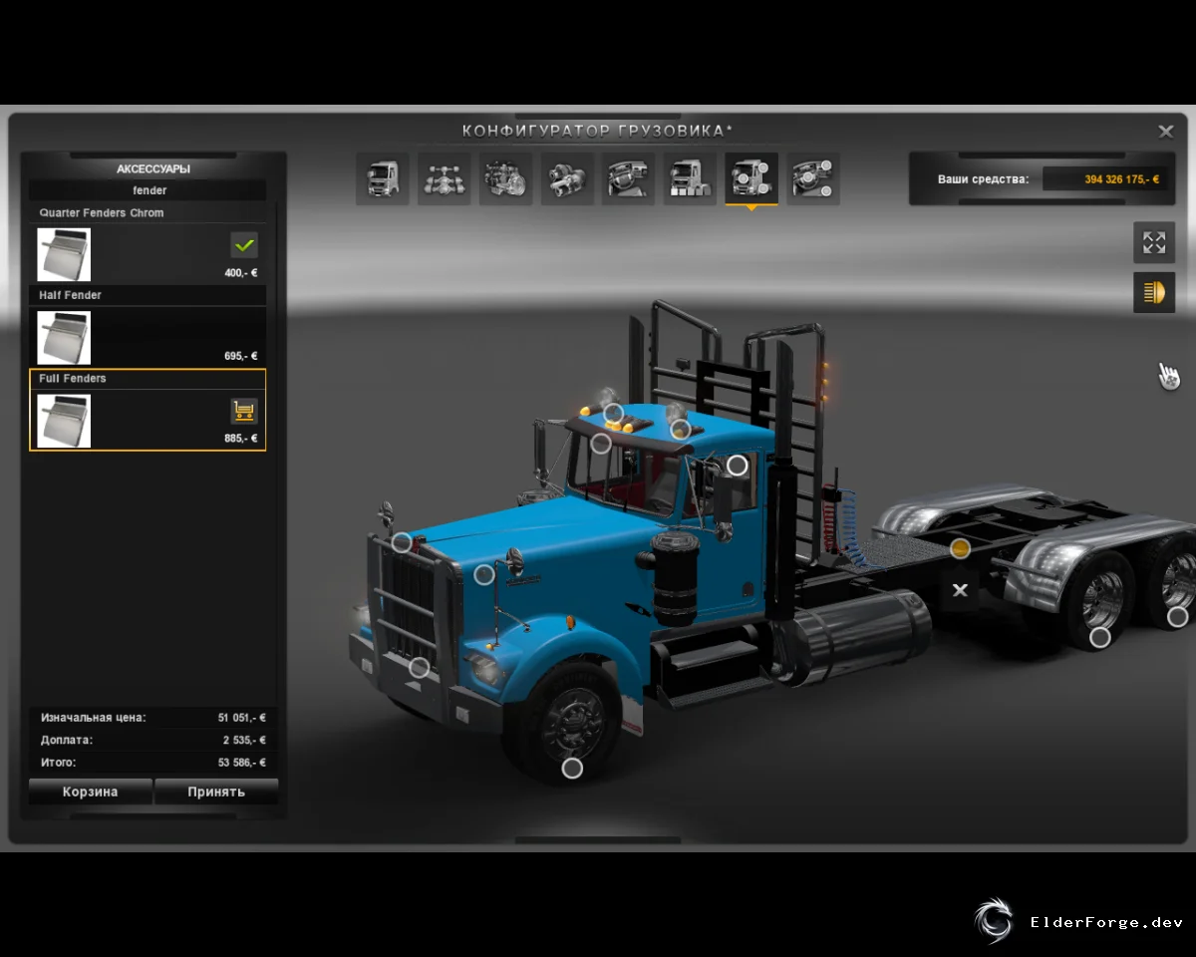Click the green checkmark on Quarter Fenders Chrom
Image resolution: width=1196 pixels, height=957 pixels.
click(x=244, y=244)
